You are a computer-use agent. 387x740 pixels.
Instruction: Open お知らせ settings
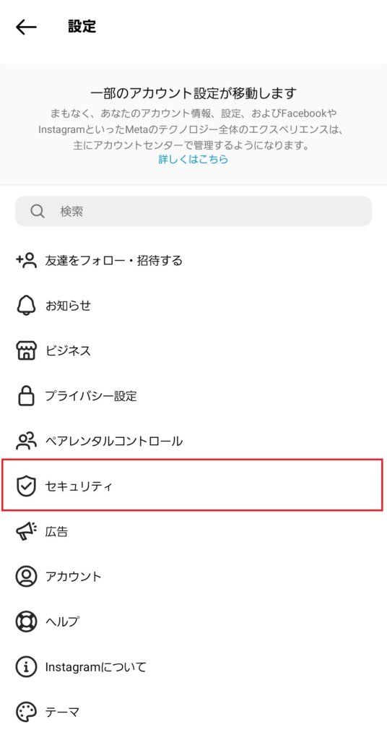(193, 306)
